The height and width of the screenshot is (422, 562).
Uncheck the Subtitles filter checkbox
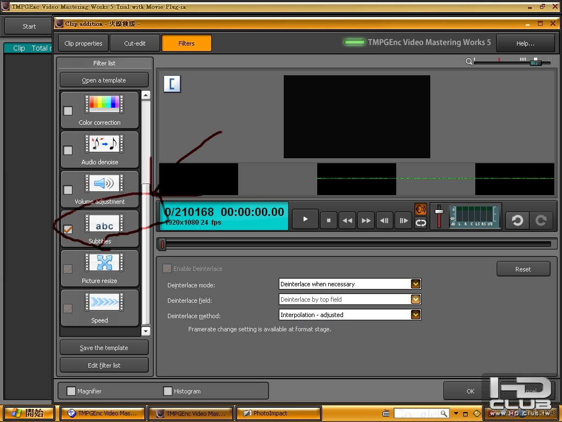(68, 229)
